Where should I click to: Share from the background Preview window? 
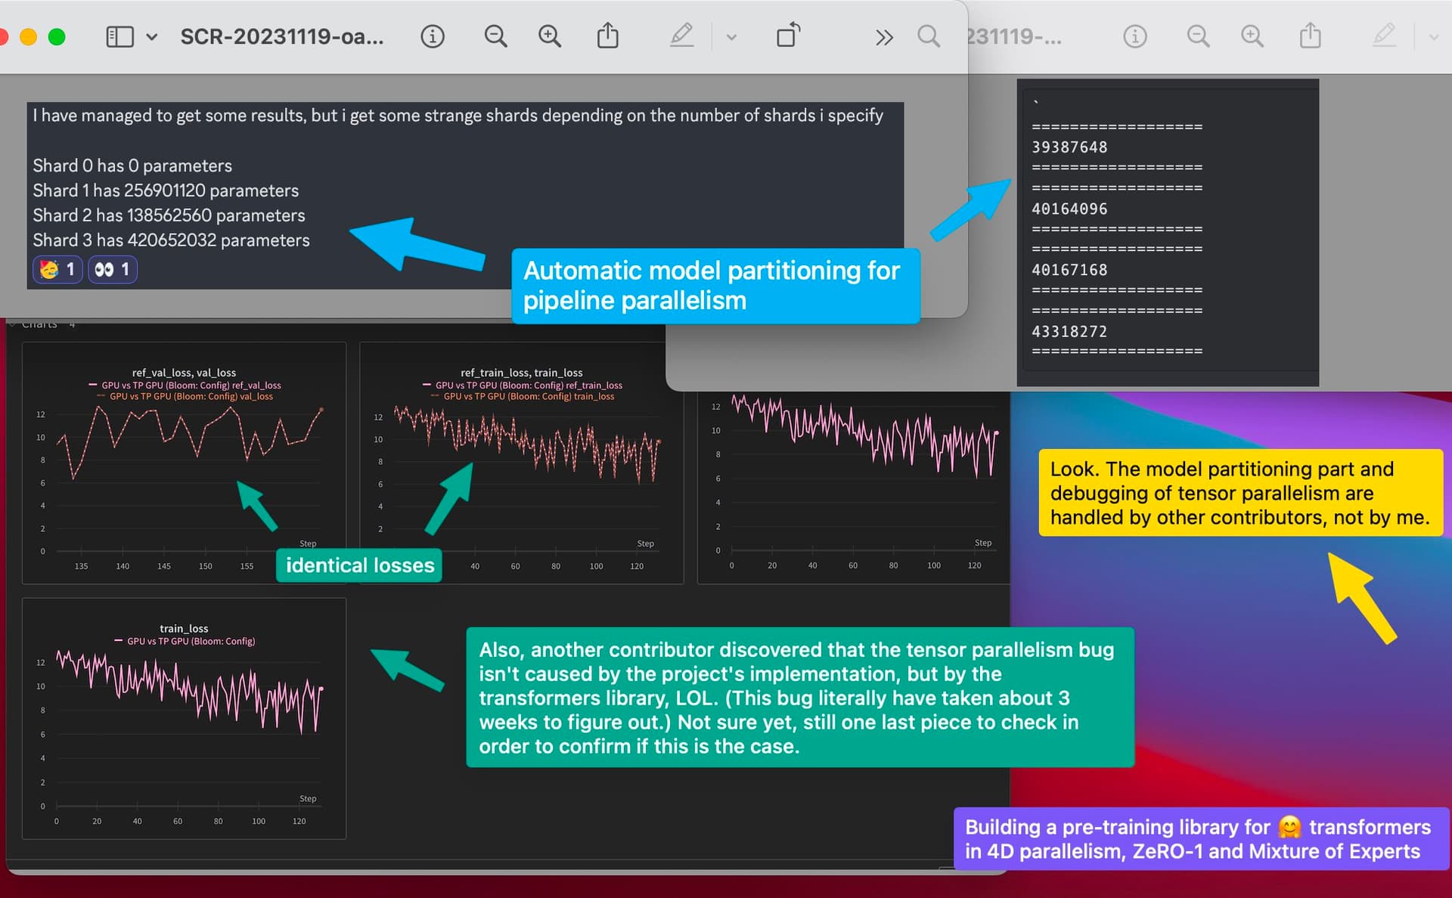tap(1311, 36)
